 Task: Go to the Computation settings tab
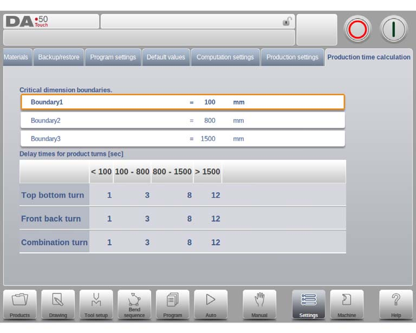point(225,57)
